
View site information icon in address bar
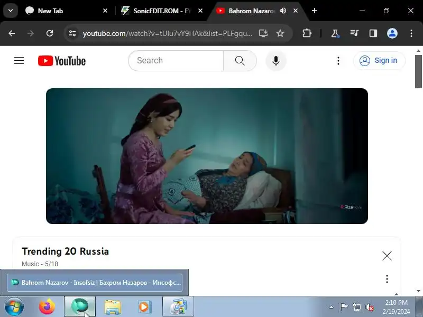click(x=72, y=33)
